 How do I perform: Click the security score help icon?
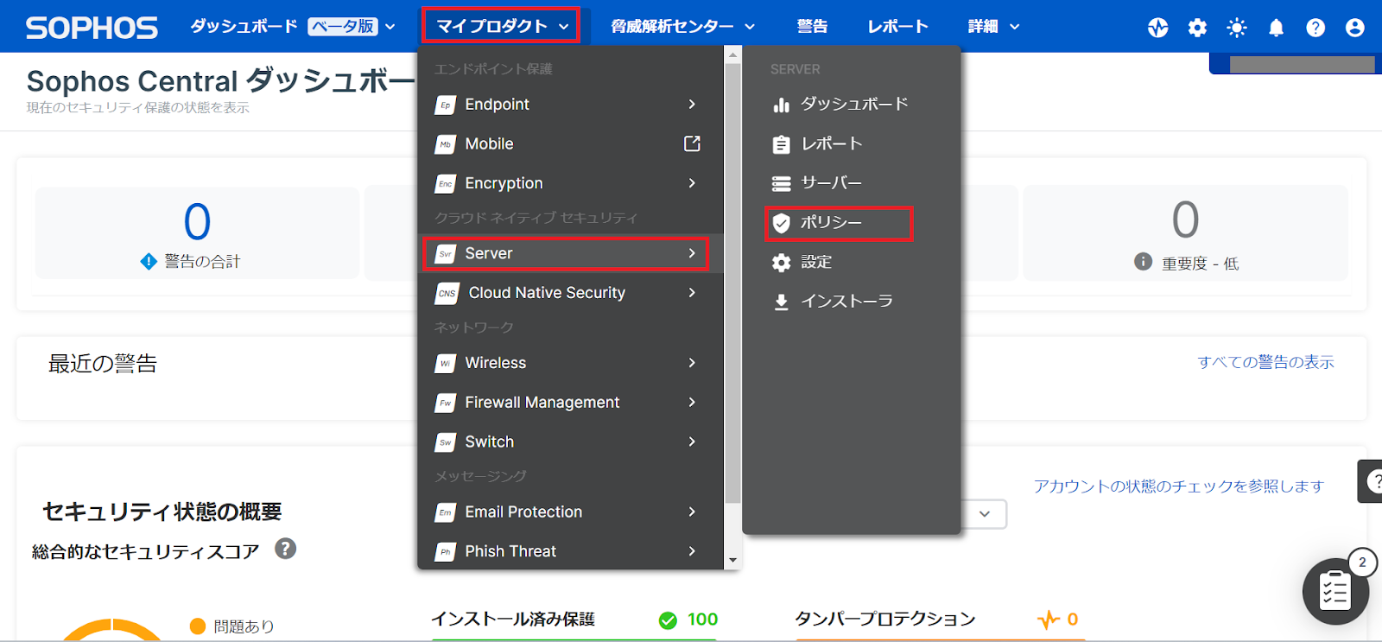[285, 549]
